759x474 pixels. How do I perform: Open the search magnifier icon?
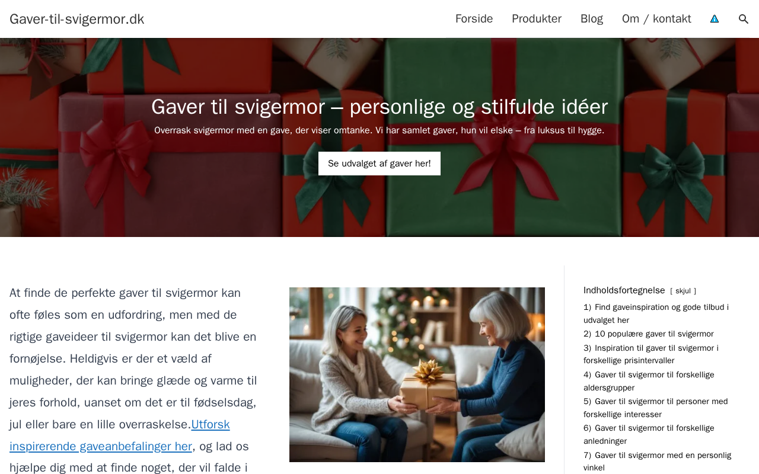[744, 19]
